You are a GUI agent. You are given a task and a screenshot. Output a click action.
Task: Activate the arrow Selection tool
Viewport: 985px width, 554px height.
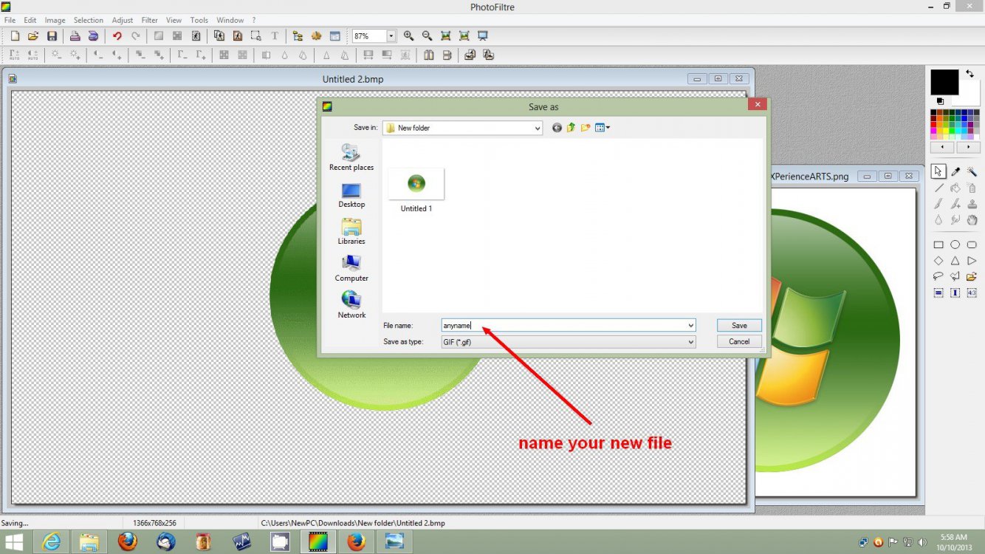pyautogui.click(x=938, y=171)
